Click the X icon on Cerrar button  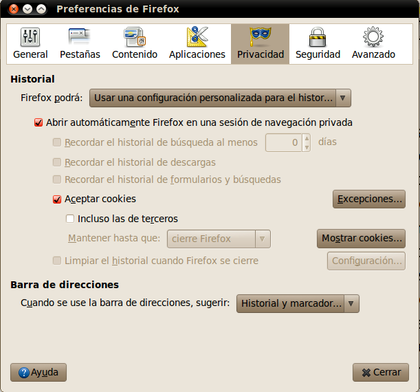[x=366, y=373]
